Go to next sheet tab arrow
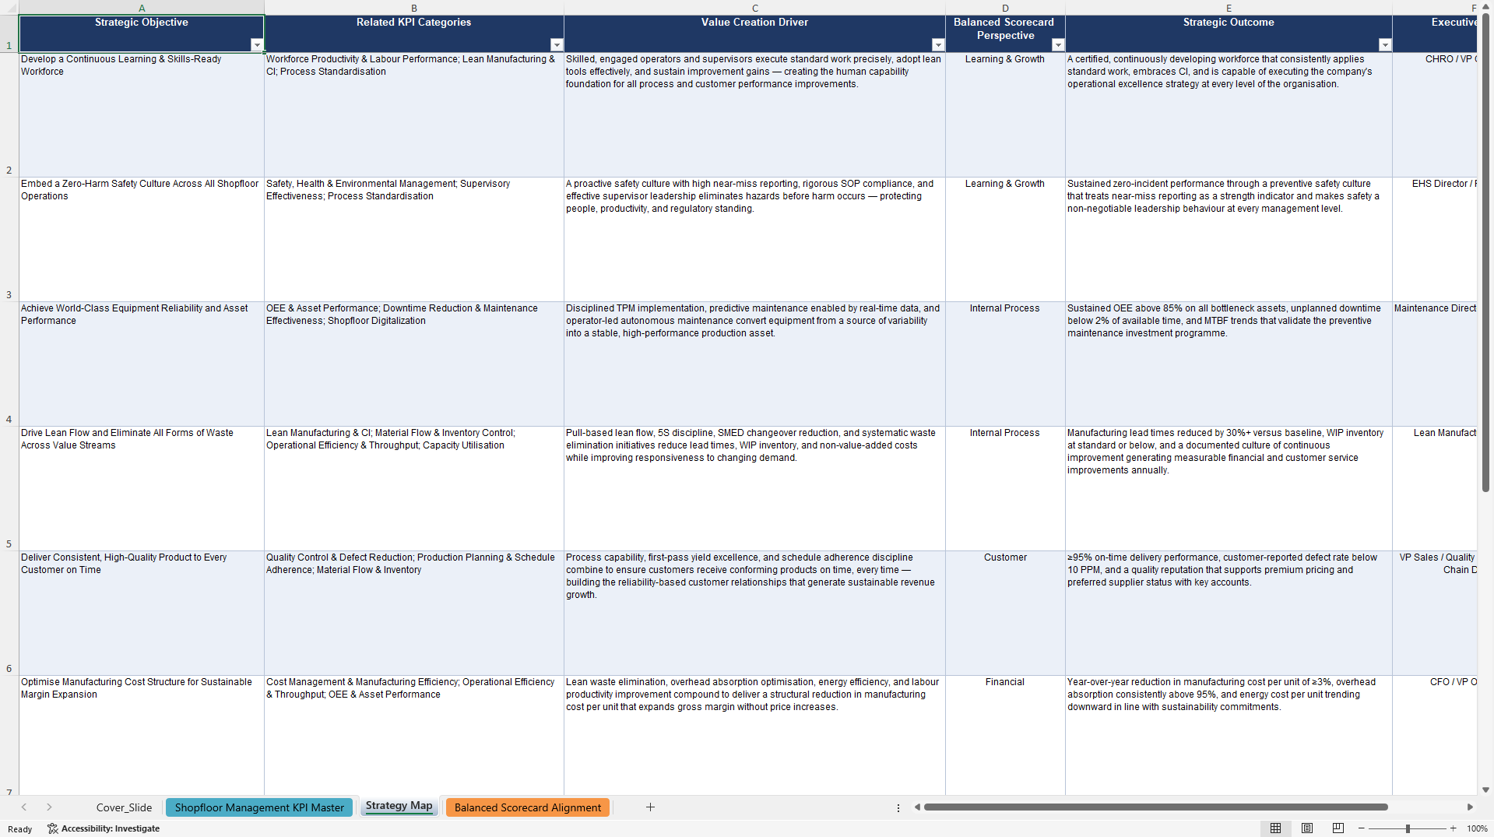This screenshot has width=1494, height=837. (x=49, y=807)
